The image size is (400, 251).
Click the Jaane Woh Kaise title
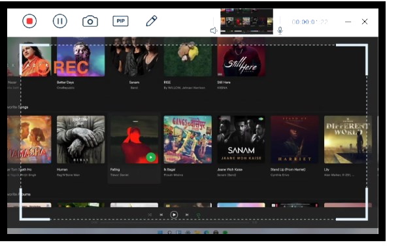(229, 170)
